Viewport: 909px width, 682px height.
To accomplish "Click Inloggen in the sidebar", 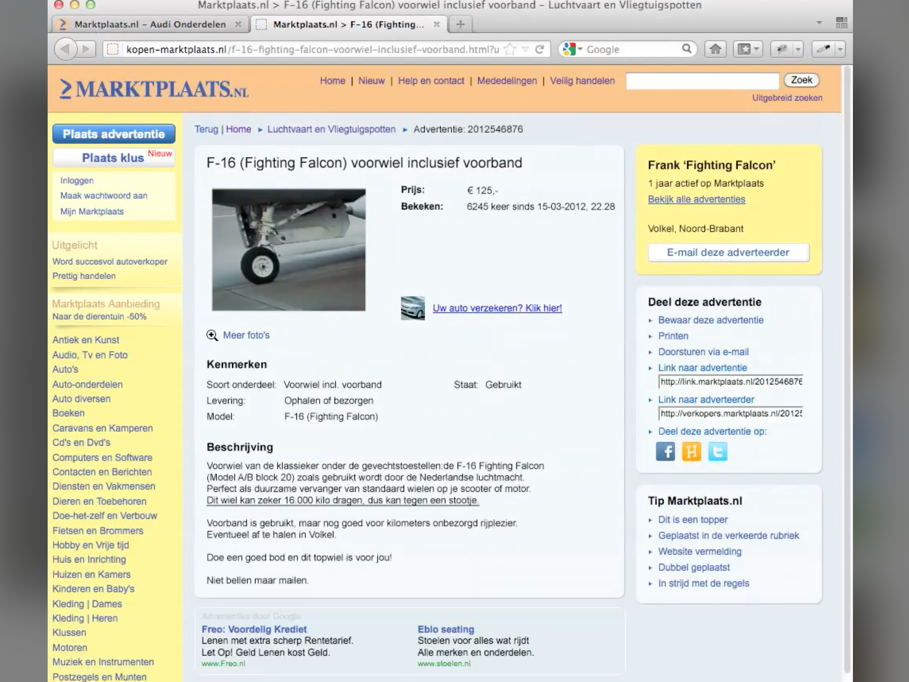I will 77,180.
